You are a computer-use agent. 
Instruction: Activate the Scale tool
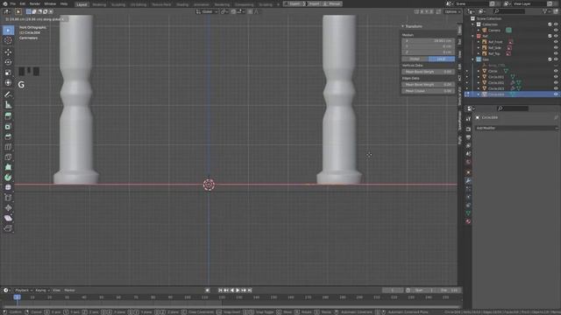[8, 73]
